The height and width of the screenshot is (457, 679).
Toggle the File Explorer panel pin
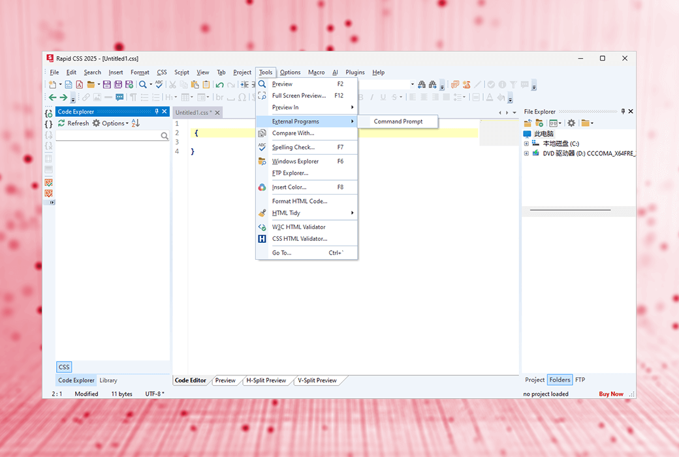coord(623,112)
